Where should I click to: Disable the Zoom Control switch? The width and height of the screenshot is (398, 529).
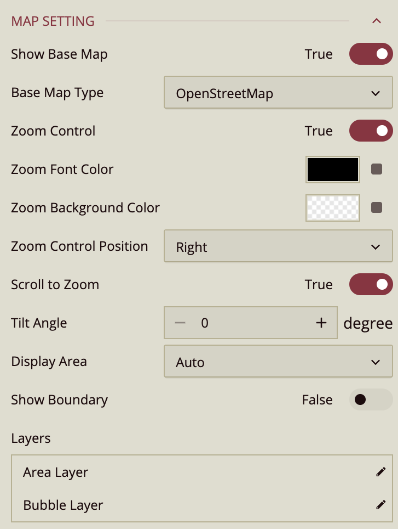(x=371, y=131)
